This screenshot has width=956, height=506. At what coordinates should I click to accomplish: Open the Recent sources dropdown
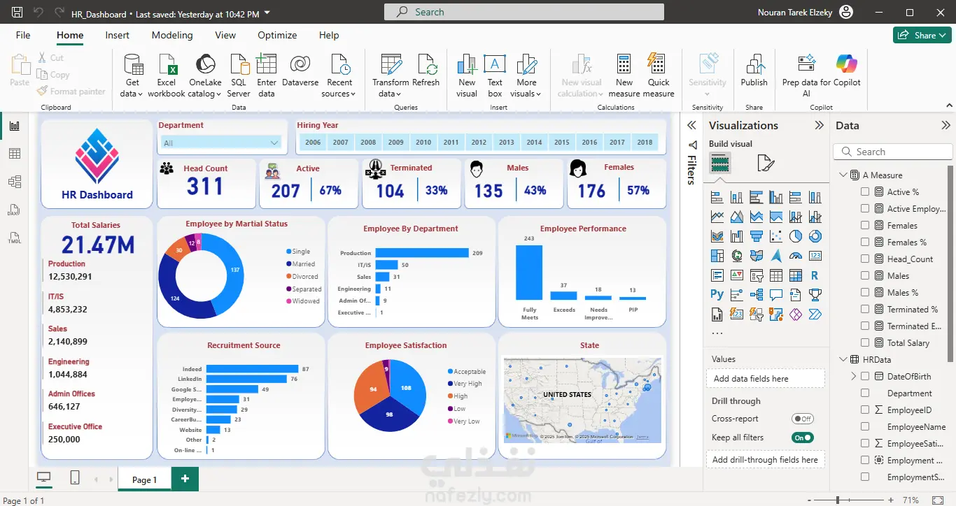pyautogui.click(x=339, y=75)
